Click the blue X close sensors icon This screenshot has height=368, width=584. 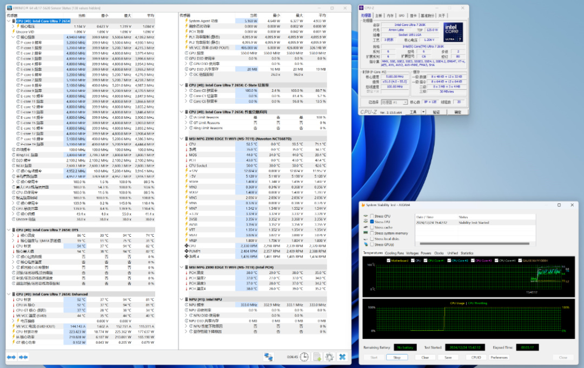pyautogui.click(x=342, y=357)
